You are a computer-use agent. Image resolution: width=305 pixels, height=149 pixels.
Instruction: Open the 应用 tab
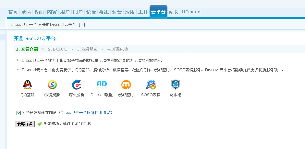click(x=130, y=12)
